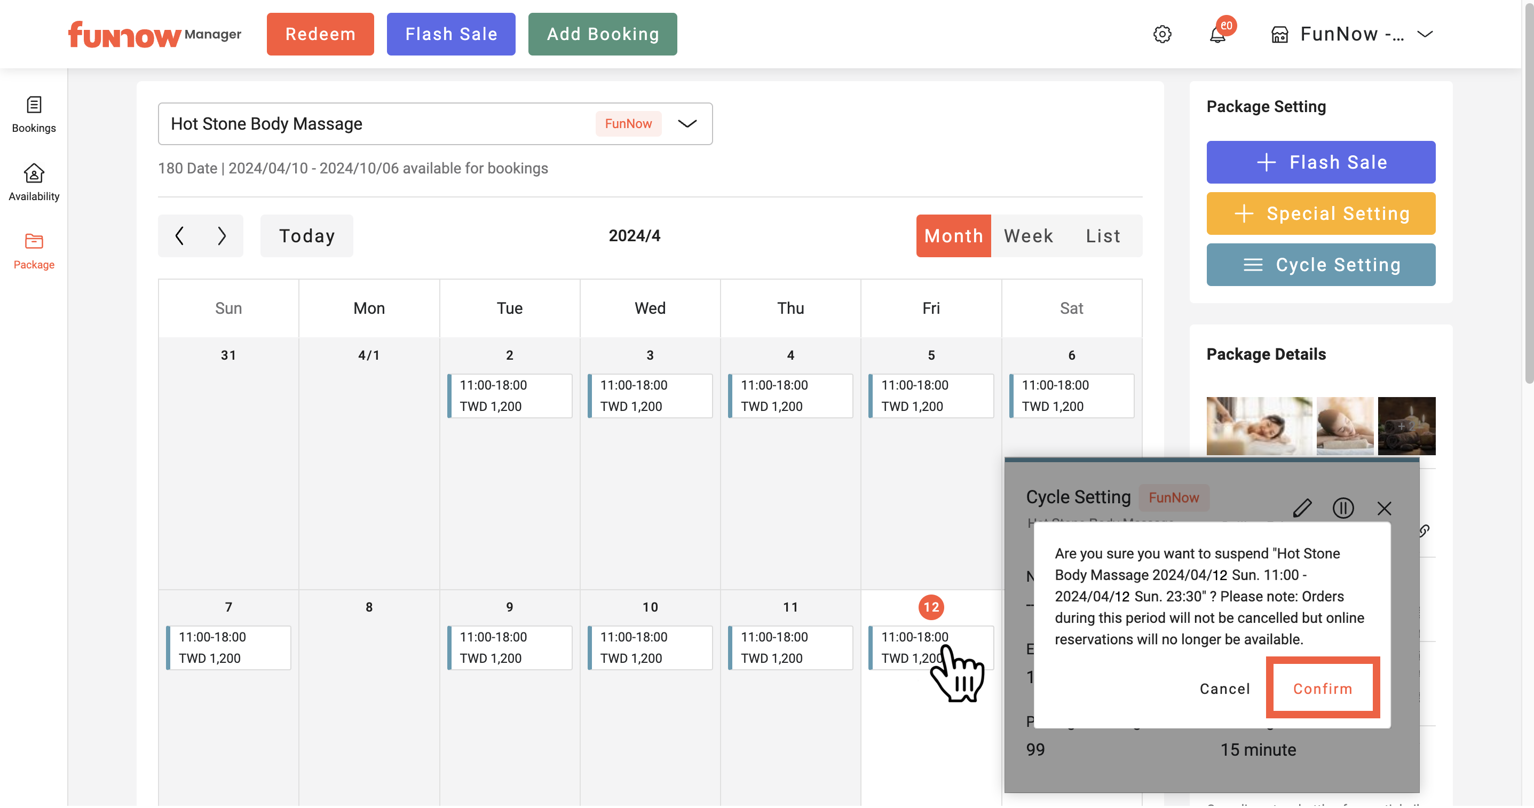Open the Availability sidebar section

34,183
